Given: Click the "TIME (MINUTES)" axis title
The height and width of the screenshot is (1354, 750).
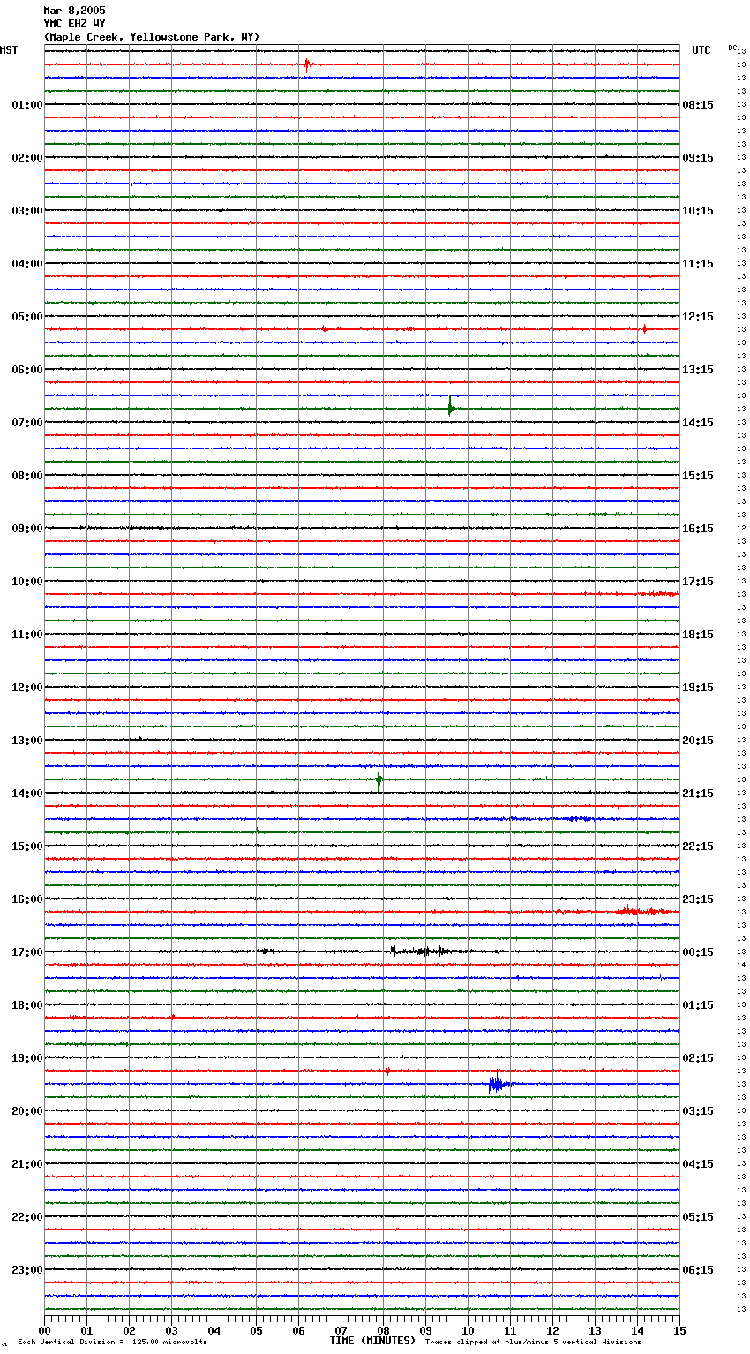Looking at the screenshot, I should tap(372, 1341).
